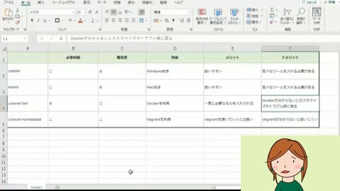The image size is (340, 191).
Task: Toggle italic formatting
Action: point(38,21)
